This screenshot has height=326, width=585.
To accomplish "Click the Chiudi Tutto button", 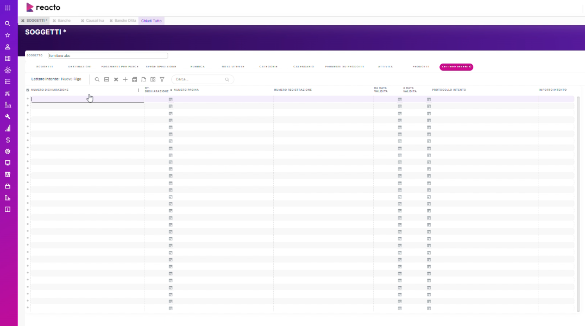I will 152,21.
